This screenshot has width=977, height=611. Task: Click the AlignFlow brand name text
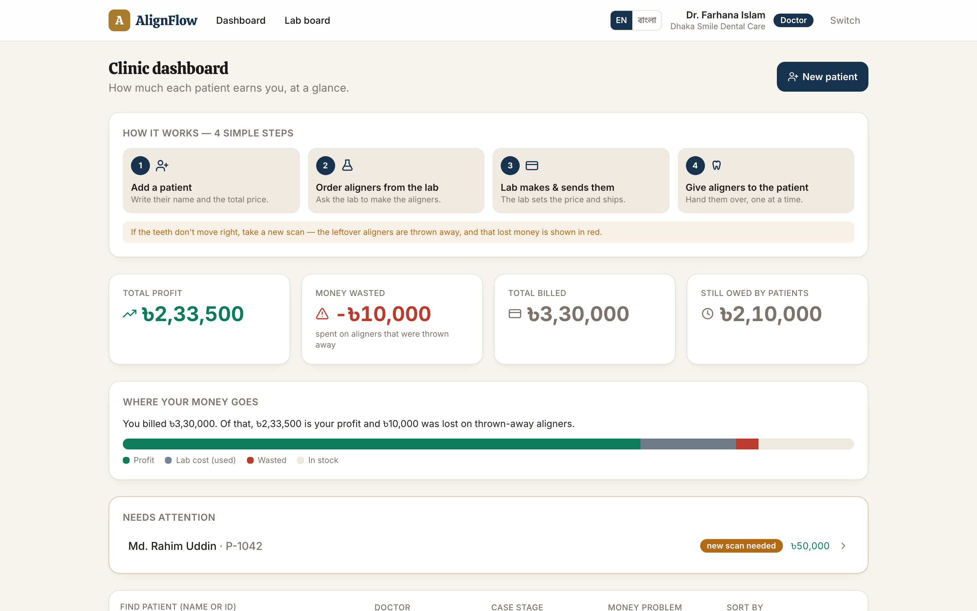tap(166, 20)
